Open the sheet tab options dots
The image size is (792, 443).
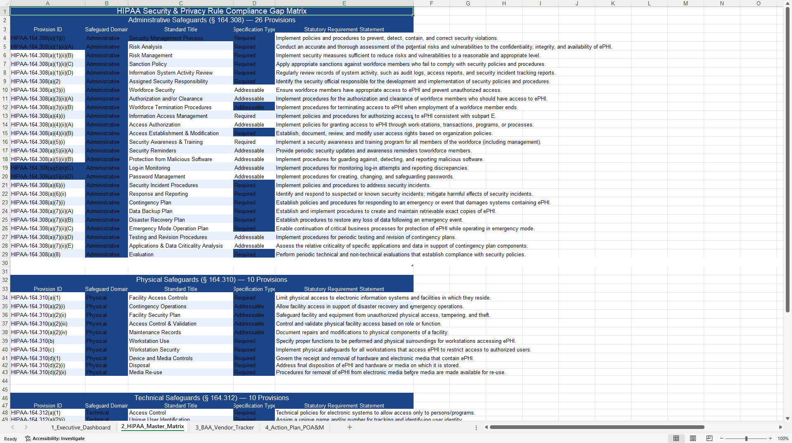click(476, 427)
